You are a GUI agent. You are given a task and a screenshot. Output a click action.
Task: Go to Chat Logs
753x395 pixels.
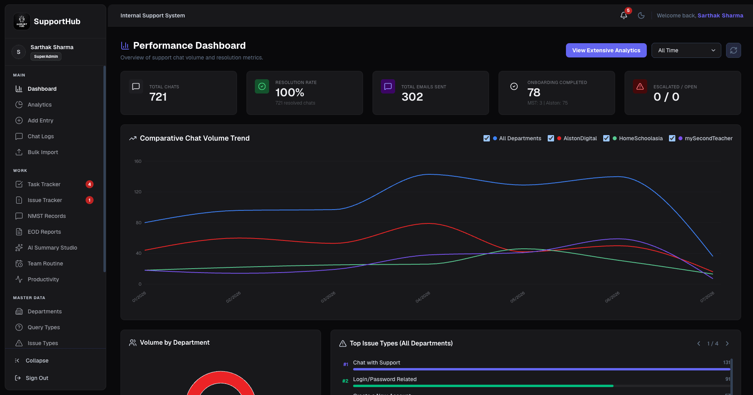55,136
